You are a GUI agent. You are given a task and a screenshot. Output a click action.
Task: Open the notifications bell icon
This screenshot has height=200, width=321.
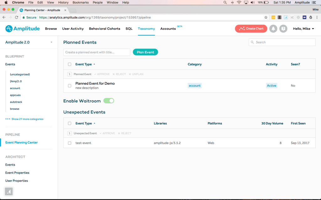[273, 29]
